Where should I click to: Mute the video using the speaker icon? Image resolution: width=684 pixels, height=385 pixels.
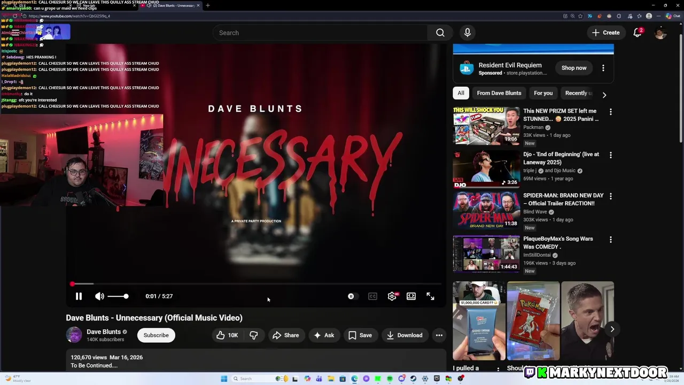(99, 296)
